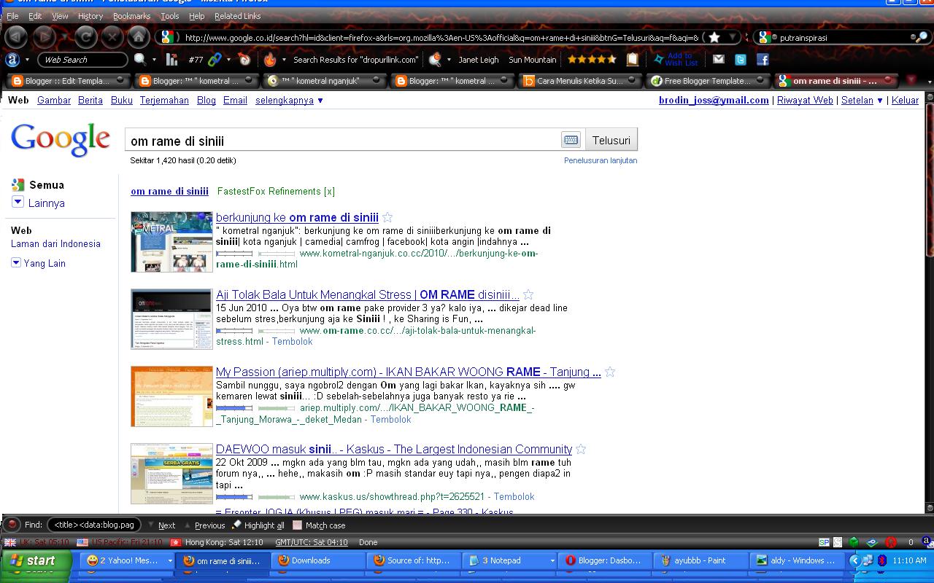Star the 'My Passion' IKAN BAKAR result
934x583 pixels.
pos(610,372)
